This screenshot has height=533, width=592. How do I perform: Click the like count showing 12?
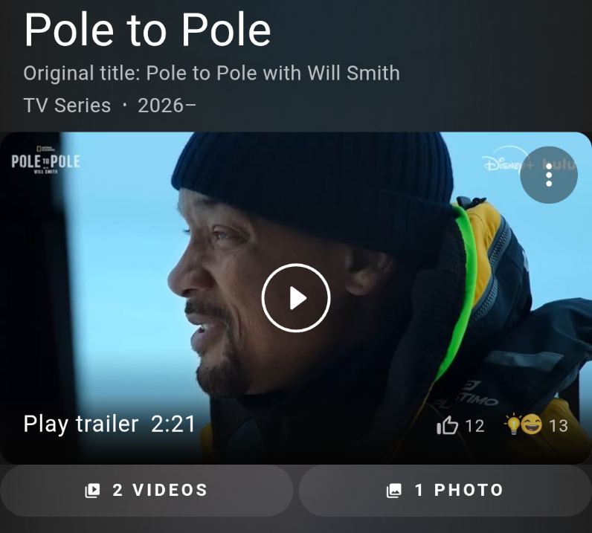tap(474, 426)
